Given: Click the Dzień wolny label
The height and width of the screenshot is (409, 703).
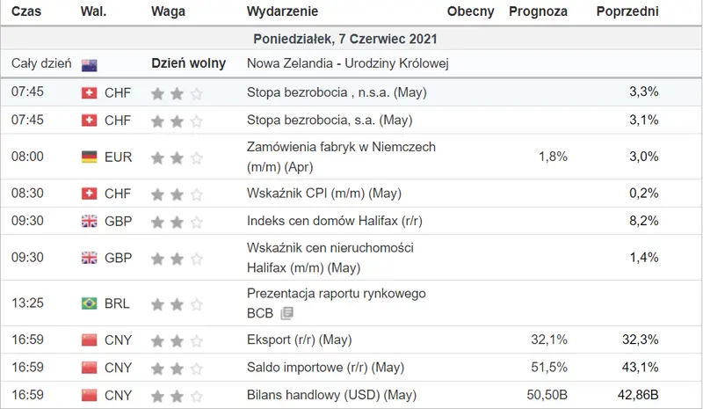Looking at the screenshot, I should pyautogui.click(x=188, y=63).
